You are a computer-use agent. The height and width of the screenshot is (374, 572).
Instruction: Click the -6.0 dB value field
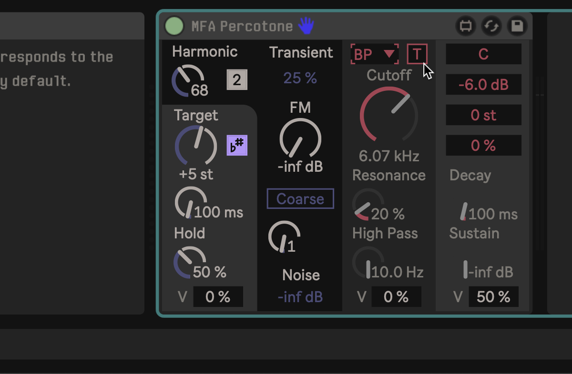coord(483,85)
